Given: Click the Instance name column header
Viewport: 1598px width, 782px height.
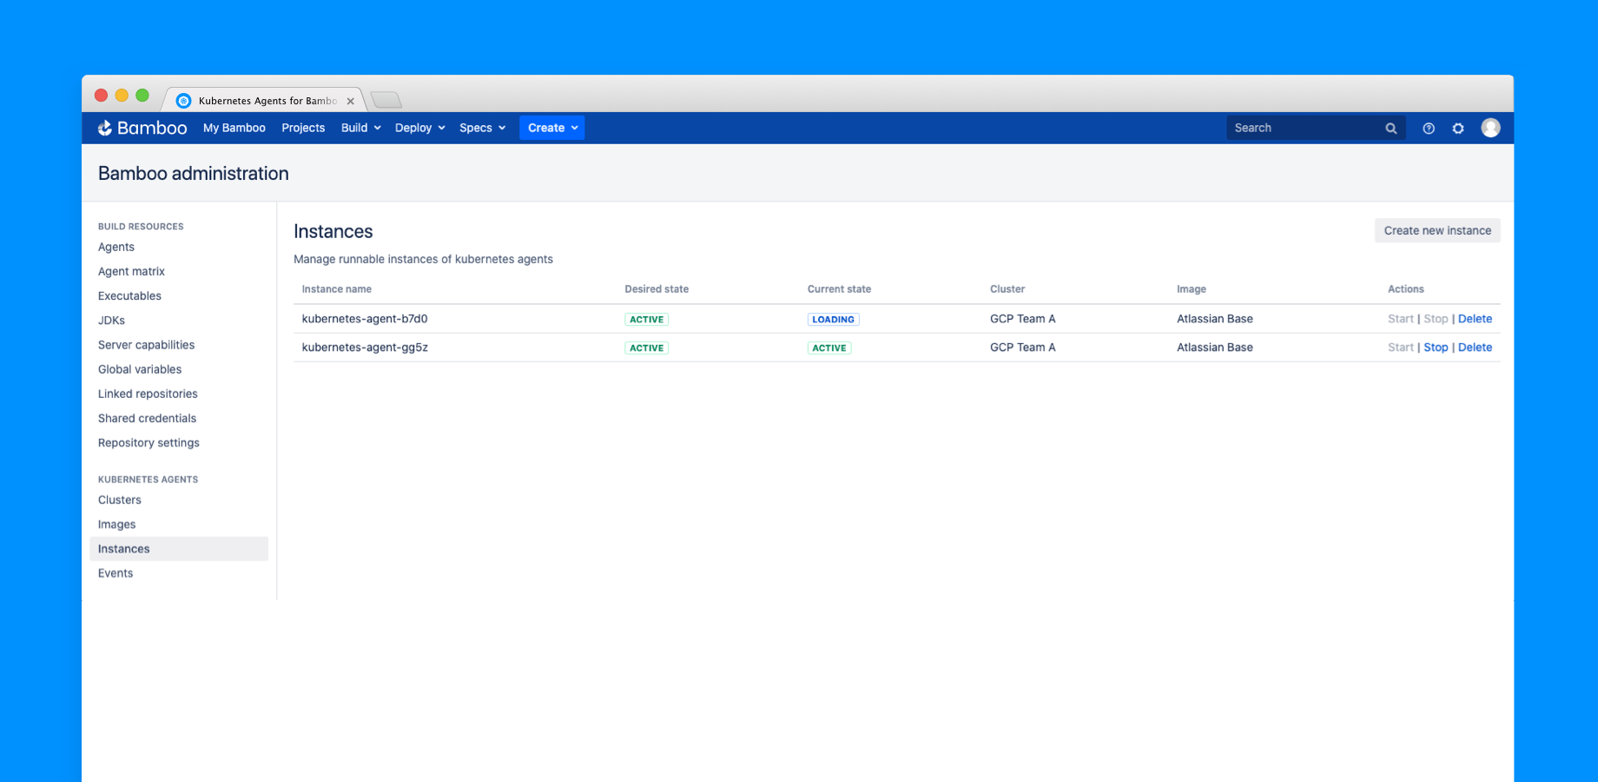Looking at the screenshot, I should (337, 289).
